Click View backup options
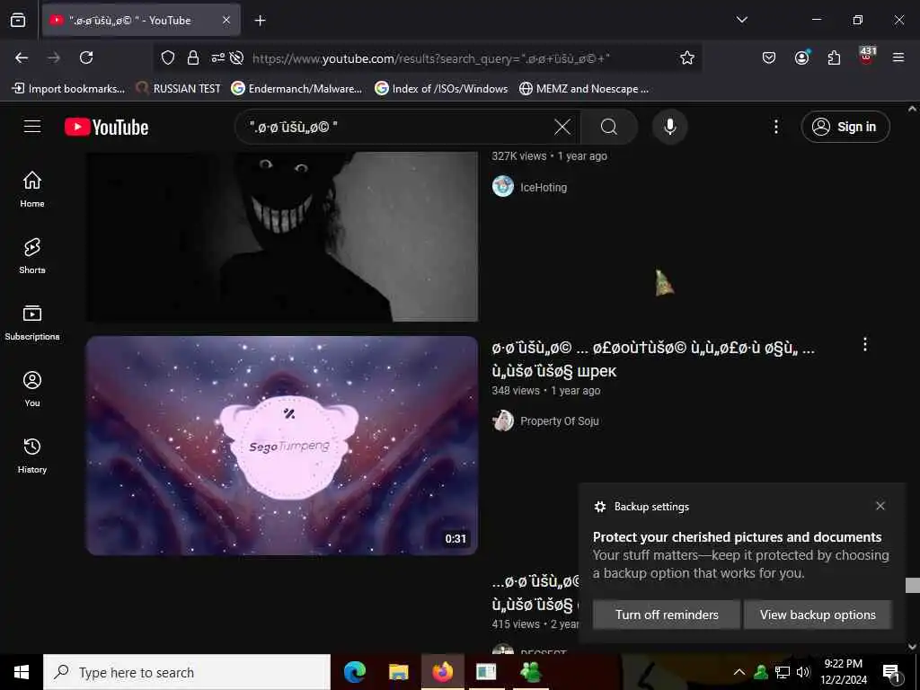Image resolution: width=920 pixels, height=690 pixels. [818, 615]
